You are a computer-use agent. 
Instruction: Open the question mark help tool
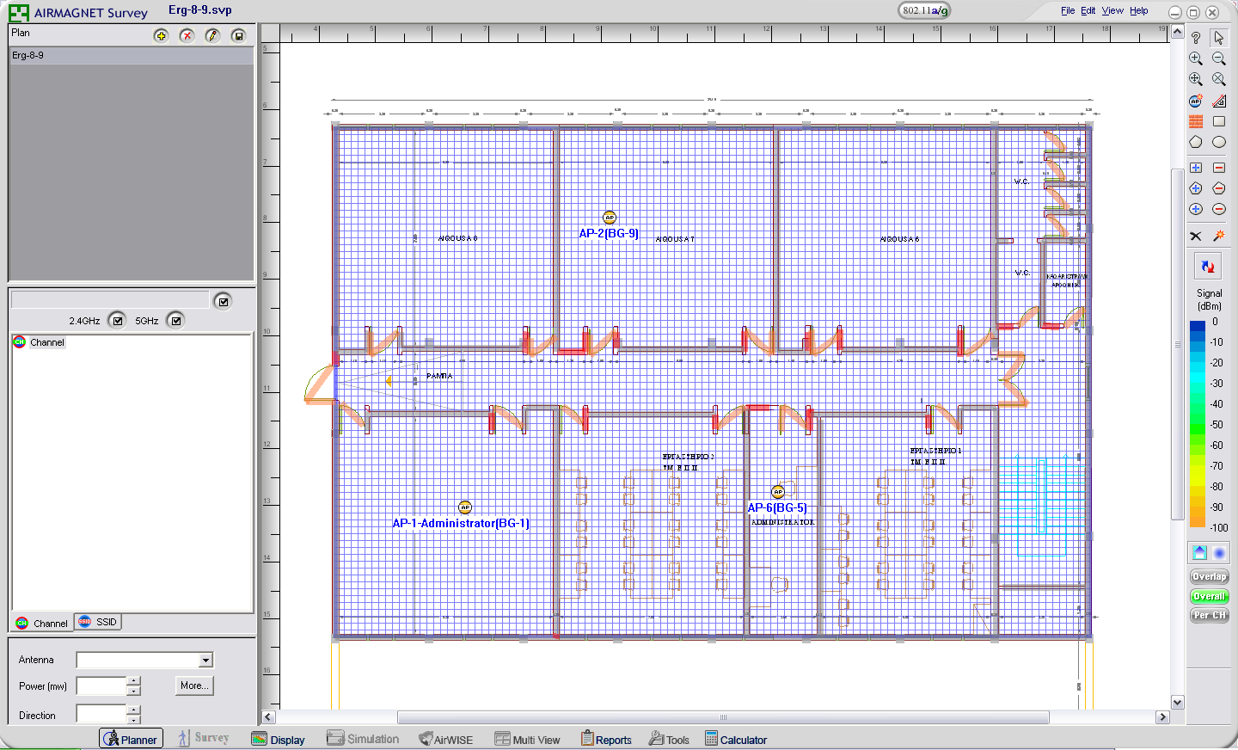pos(1196,38)
